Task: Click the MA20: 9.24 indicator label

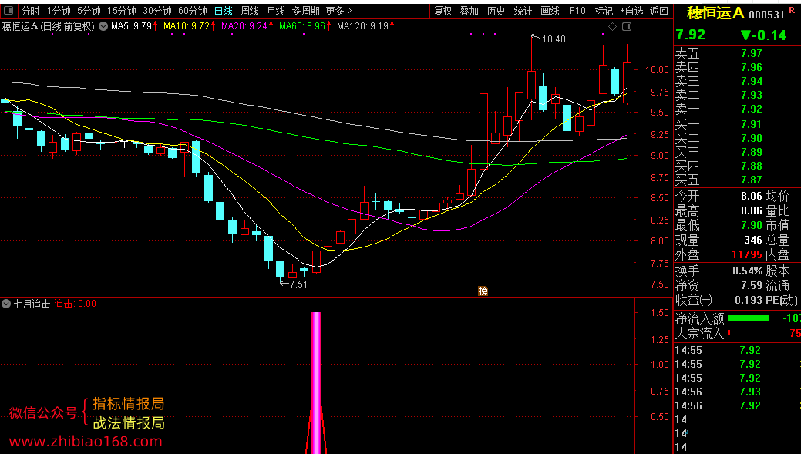Action: point(244,26)
